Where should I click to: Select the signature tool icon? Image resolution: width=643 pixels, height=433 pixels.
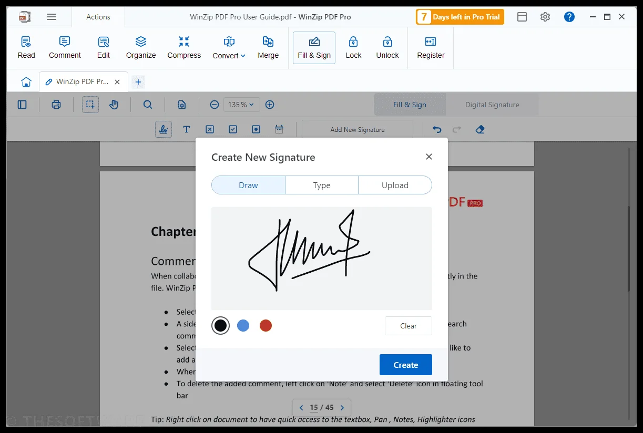click(164, 129)
